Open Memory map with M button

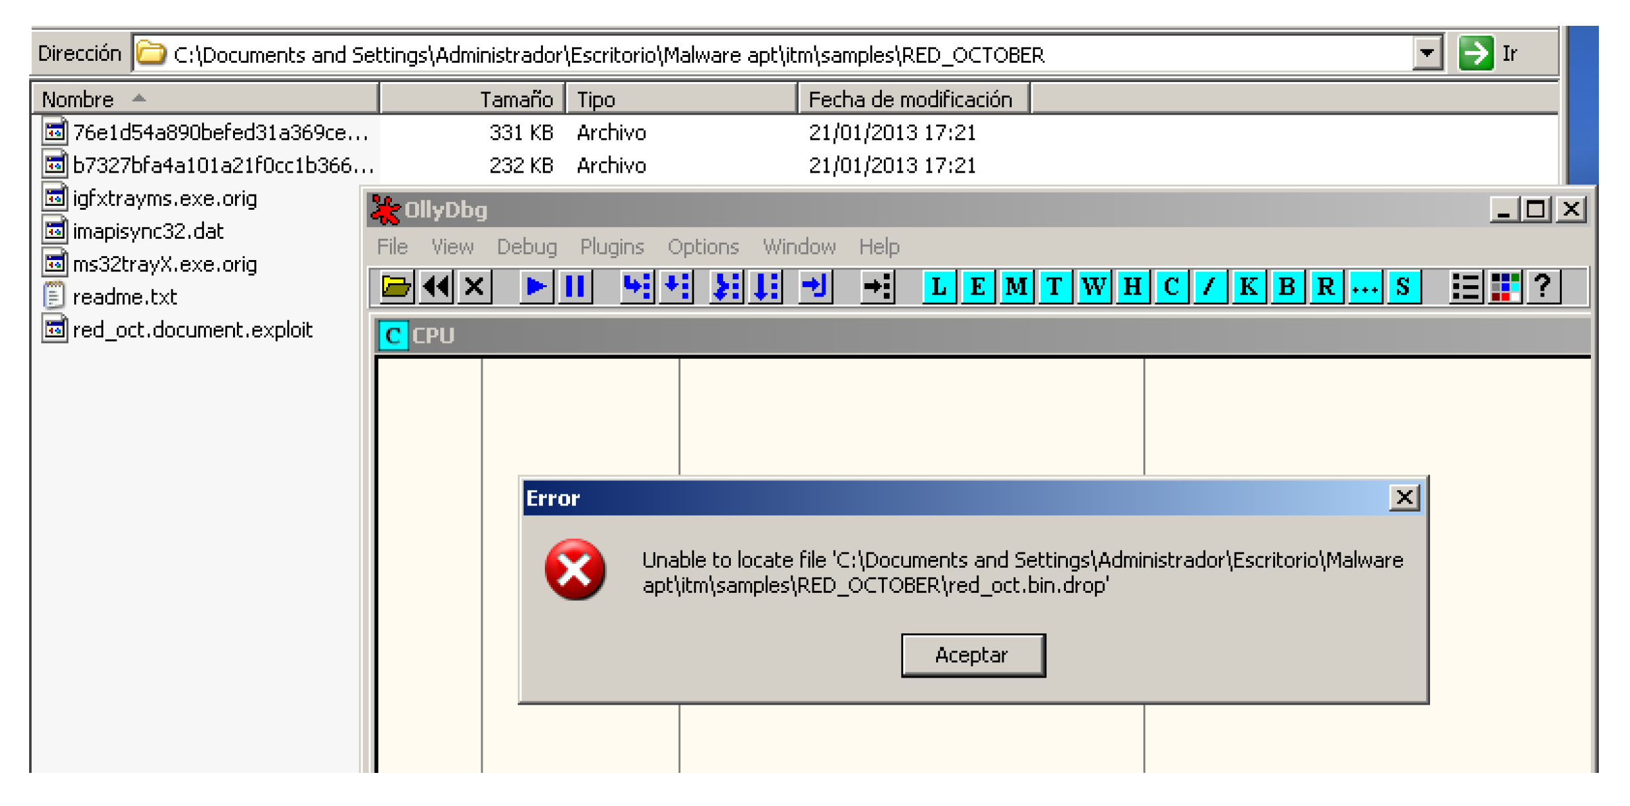(x=1016, y=287)
